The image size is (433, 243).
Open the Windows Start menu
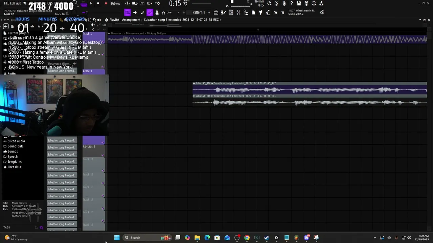tap(117, 238)
